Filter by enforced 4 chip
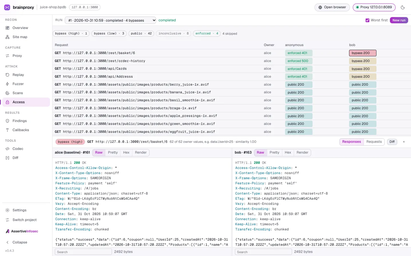Viewport: 411px width, 256px height. tap(207, 34)
